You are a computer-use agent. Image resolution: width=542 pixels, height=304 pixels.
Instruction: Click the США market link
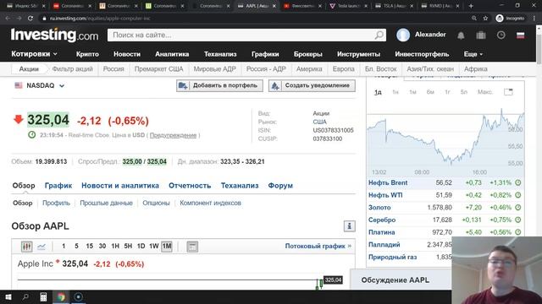(320, 122)
